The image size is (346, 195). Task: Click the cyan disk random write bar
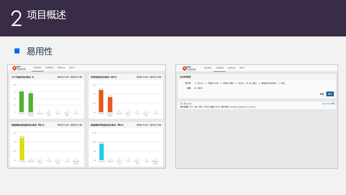(x=102, y=152)
